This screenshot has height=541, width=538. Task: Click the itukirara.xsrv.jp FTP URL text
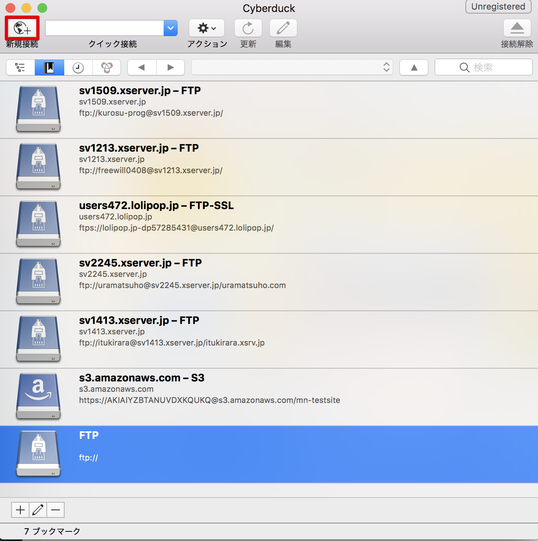point(172,343)
